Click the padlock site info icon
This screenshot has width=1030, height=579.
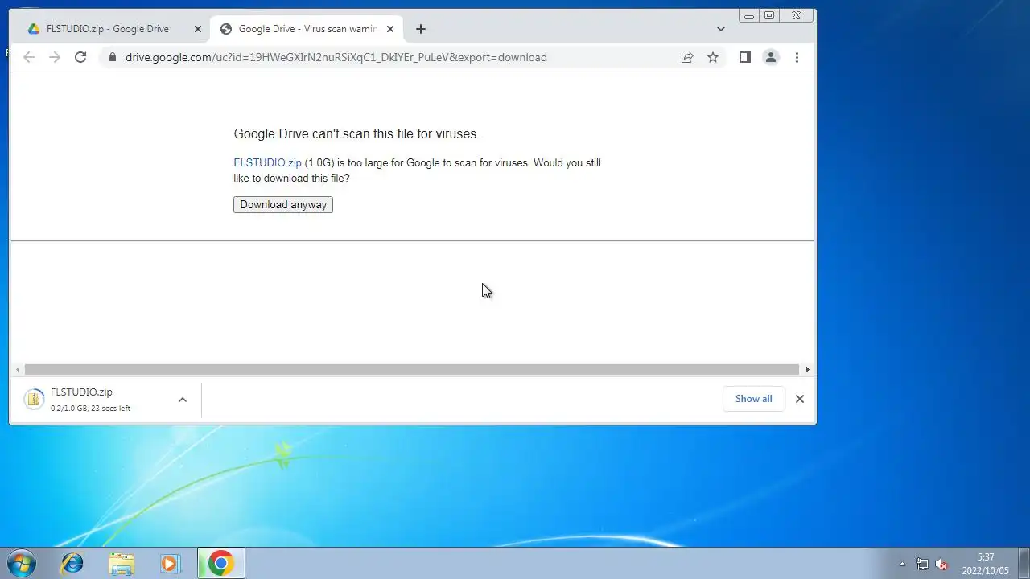coord(112,57)
